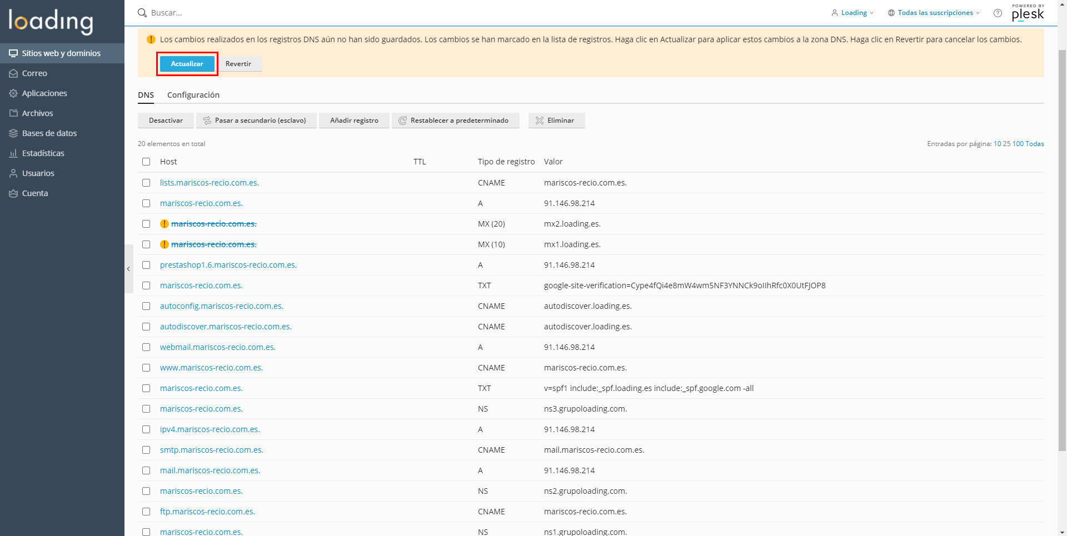Click warning icon on MX (20) record
This screenshot has width=1067, height=536.
pyautogui.click(x=164, y=224)
